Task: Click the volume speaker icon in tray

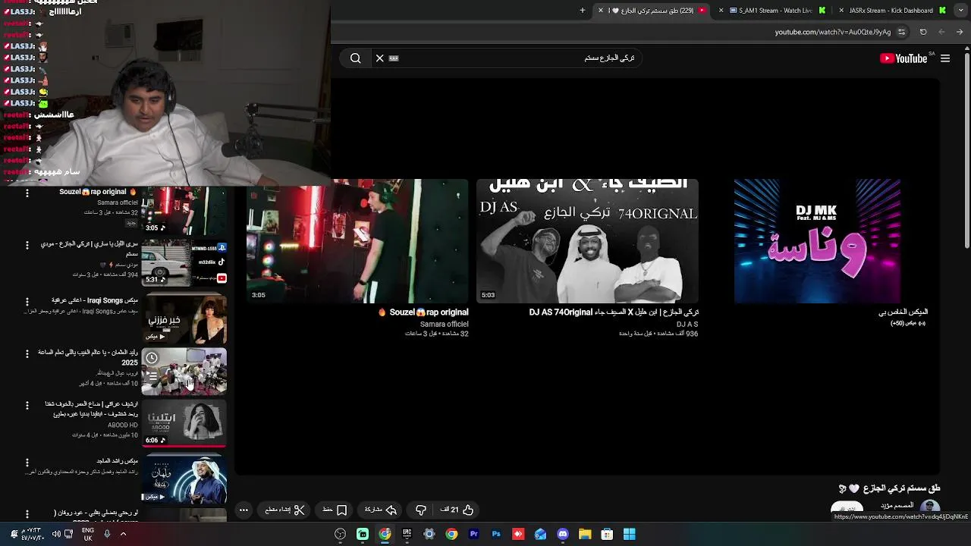Action: click(56, 534)
